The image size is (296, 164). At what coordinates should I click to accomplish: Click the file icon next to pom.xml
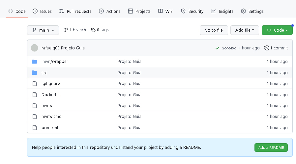coord(35,128)
